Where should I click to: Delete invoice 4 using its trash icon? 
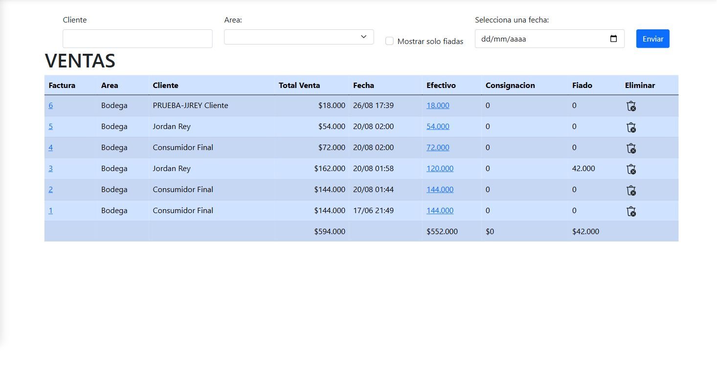(631, 148)
